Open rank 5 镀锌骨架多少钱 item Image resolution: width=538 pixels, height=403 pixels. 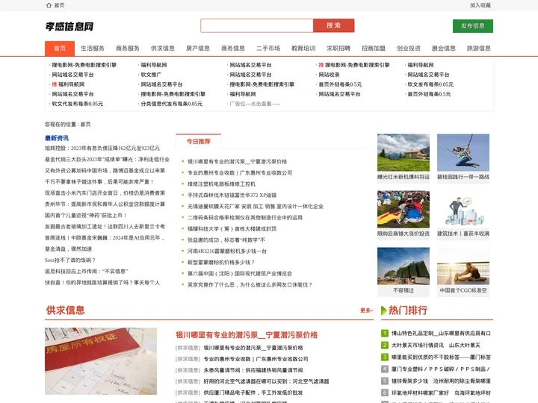[442, 381]
